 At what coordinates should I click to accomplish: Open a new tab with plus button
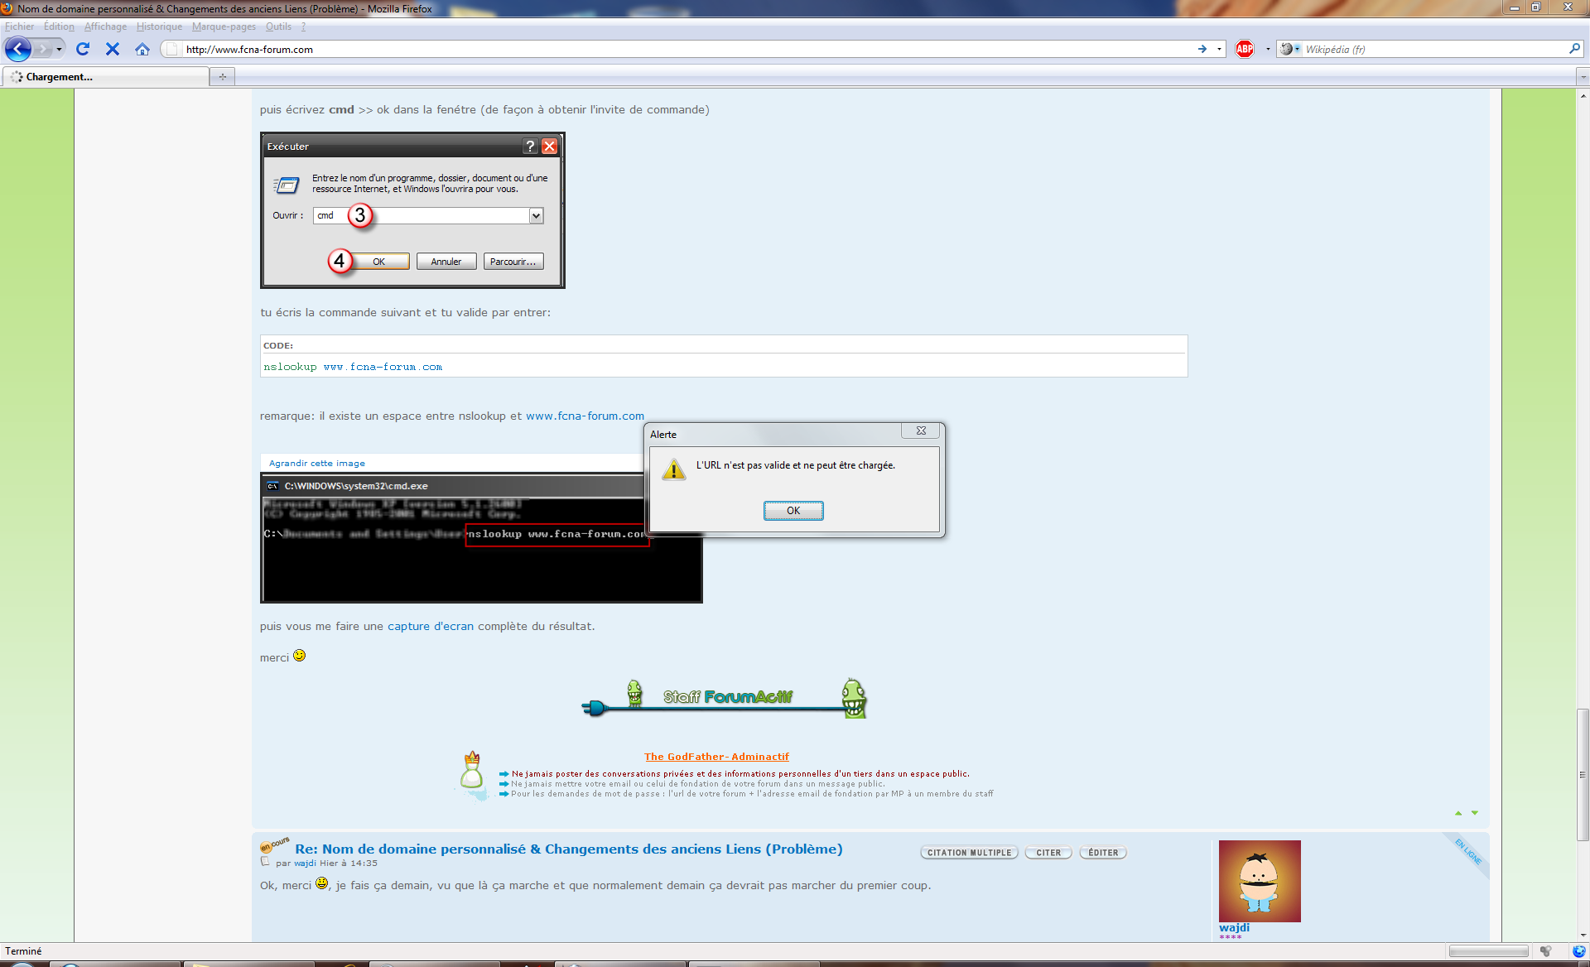tap(222, 77)
